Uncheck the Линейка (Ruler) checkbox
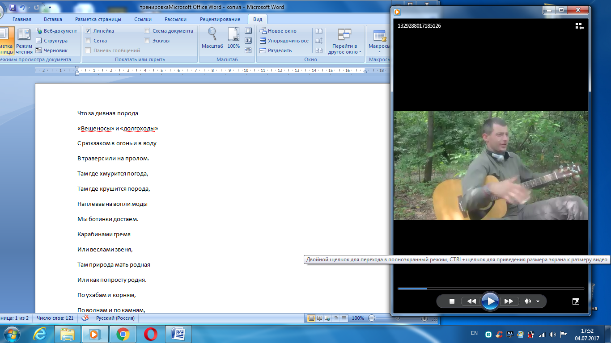 [x=89, y=31]
